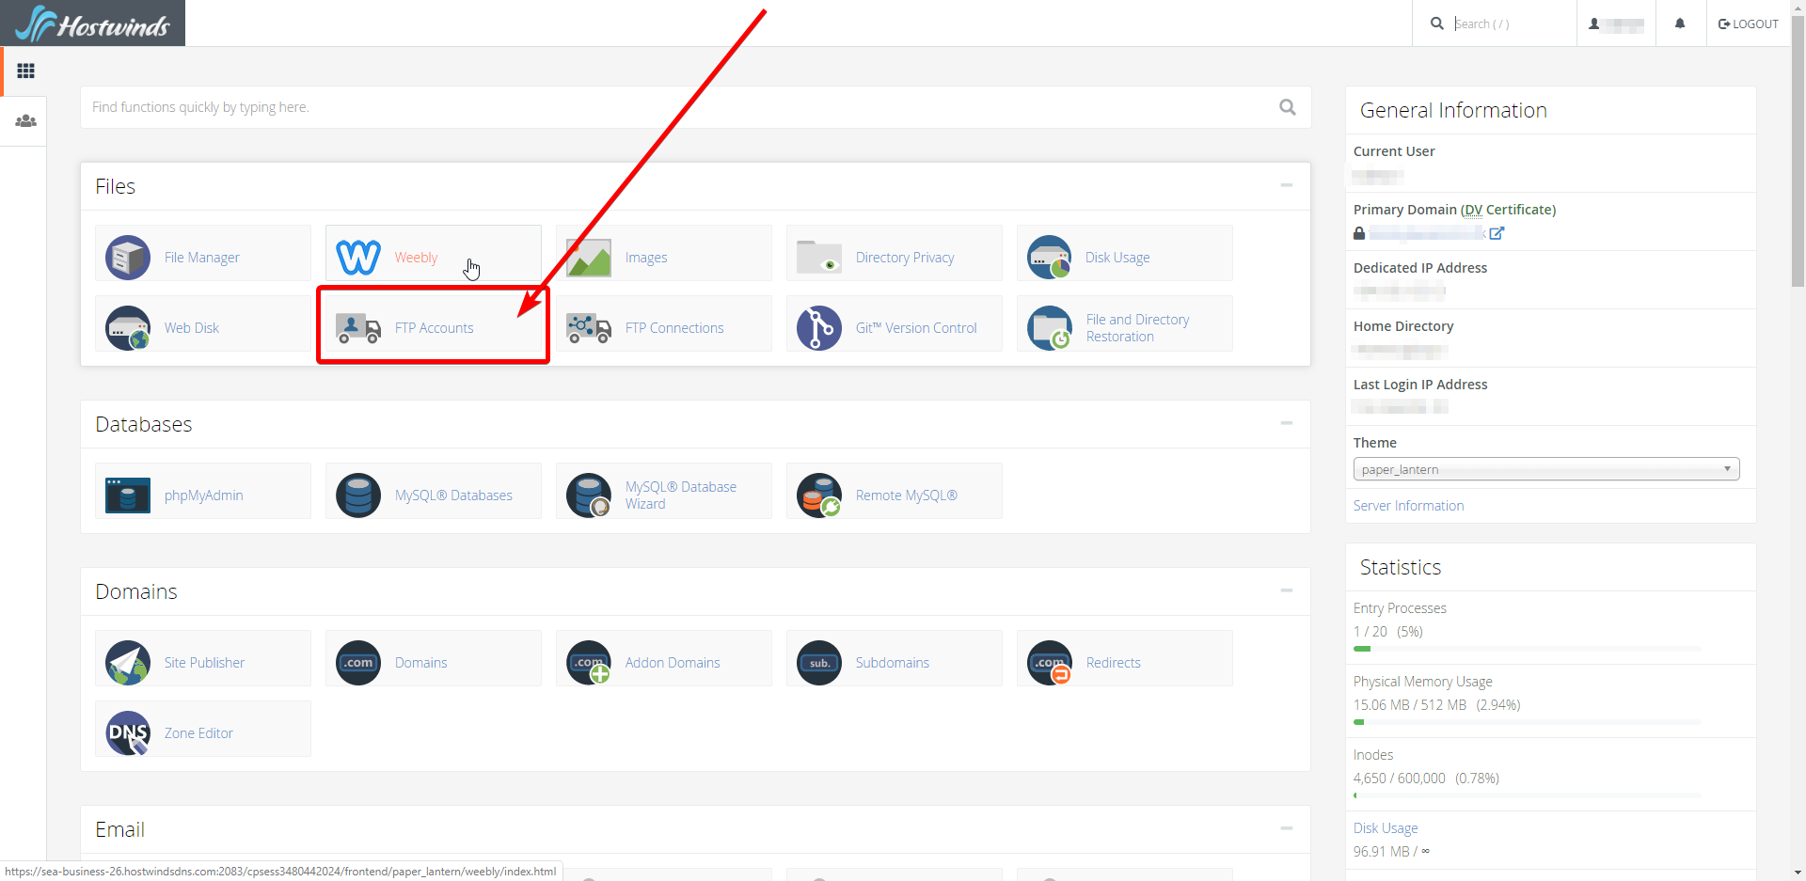This screenshot has height=881, width=1806.
Task: Open the Images tool icon
Action: (589, 258)
